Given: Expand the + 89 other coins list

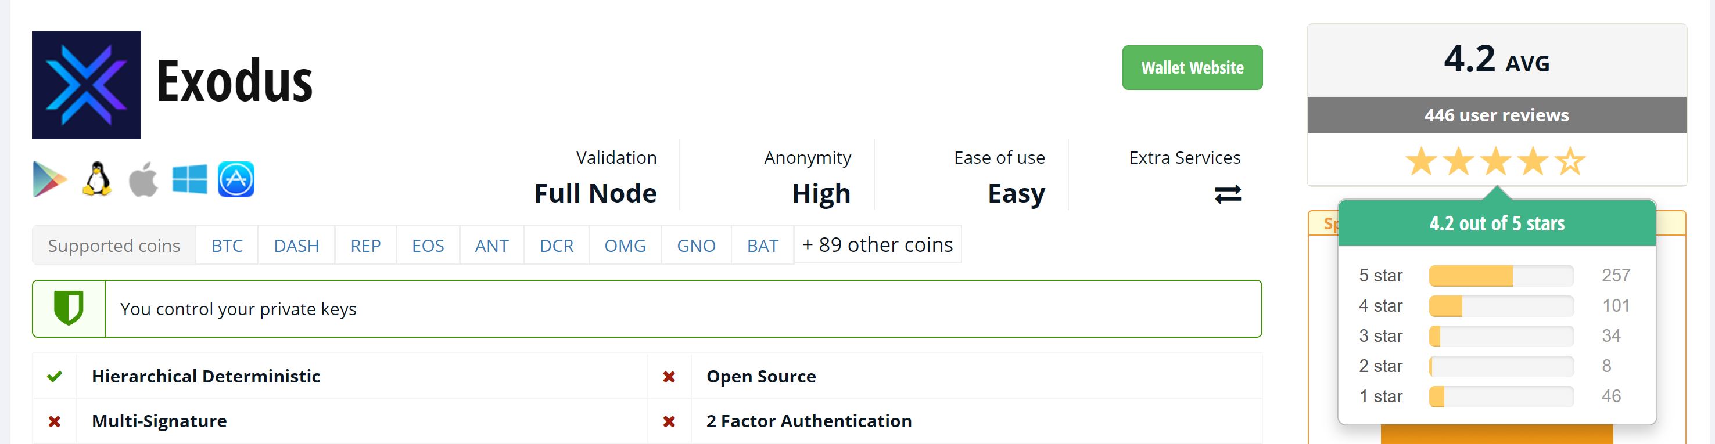Looking at the screenshot, I should tap(877, 244).
